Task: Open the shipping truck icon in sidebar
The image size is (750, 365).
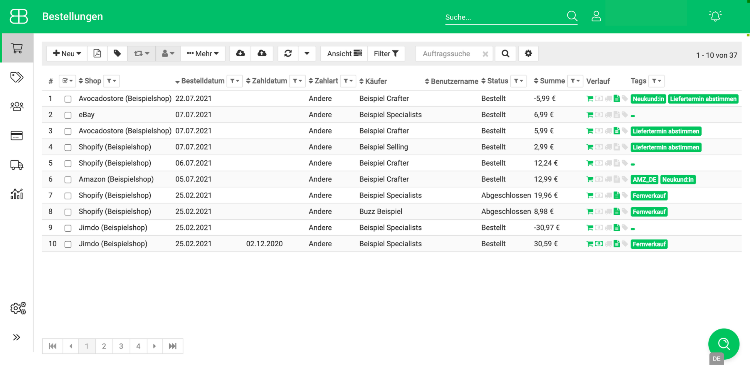Action: [17, 165]
